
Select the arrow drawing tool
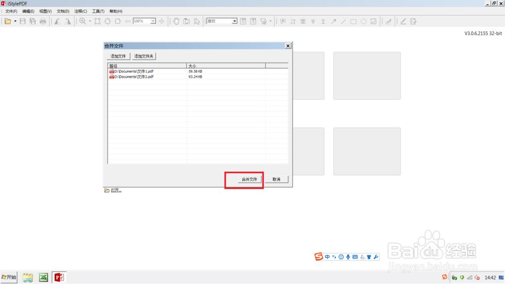click(x=333, y=21)
